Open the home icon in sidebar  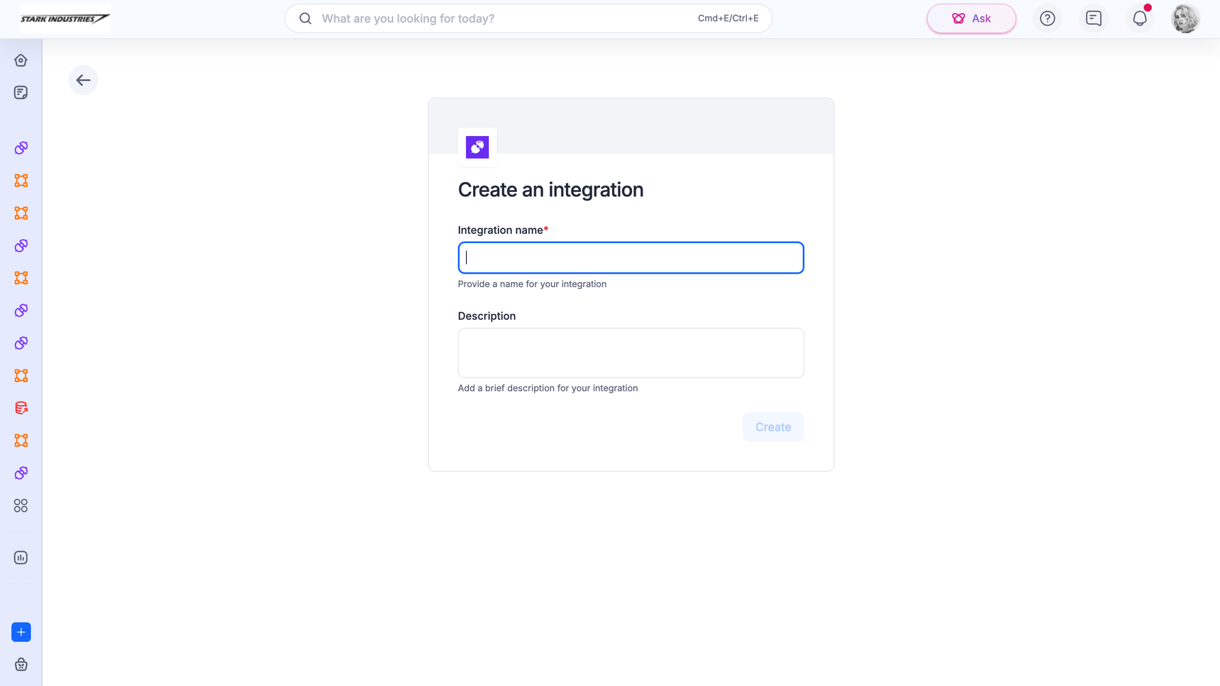[x=21, y=60]
